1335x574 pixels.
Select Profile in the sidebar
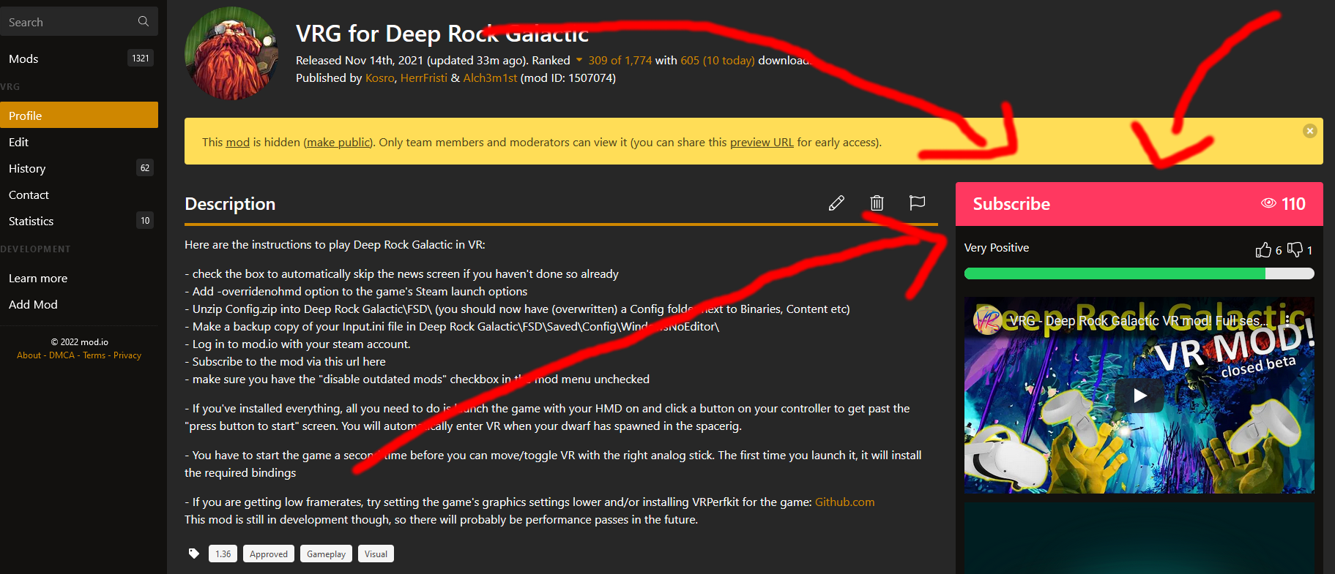(79, 116)
